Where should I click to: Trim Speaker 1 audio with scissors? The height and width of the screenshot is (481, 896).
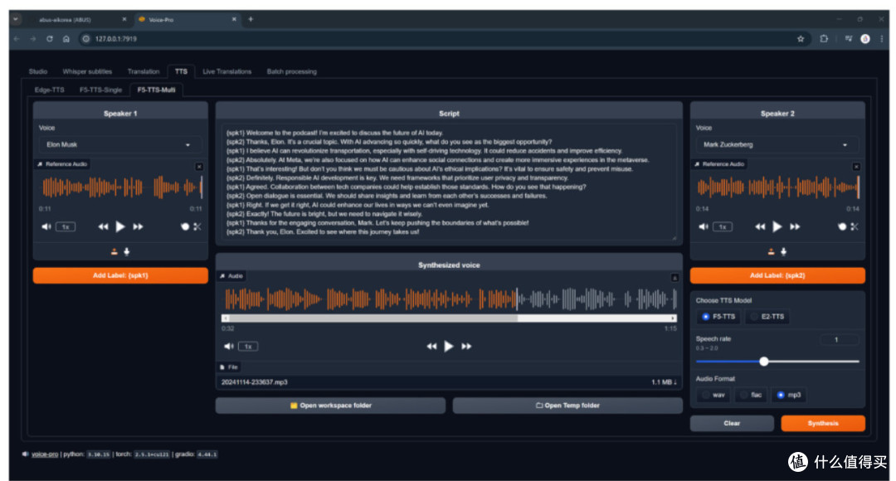[x=197, y=226]
